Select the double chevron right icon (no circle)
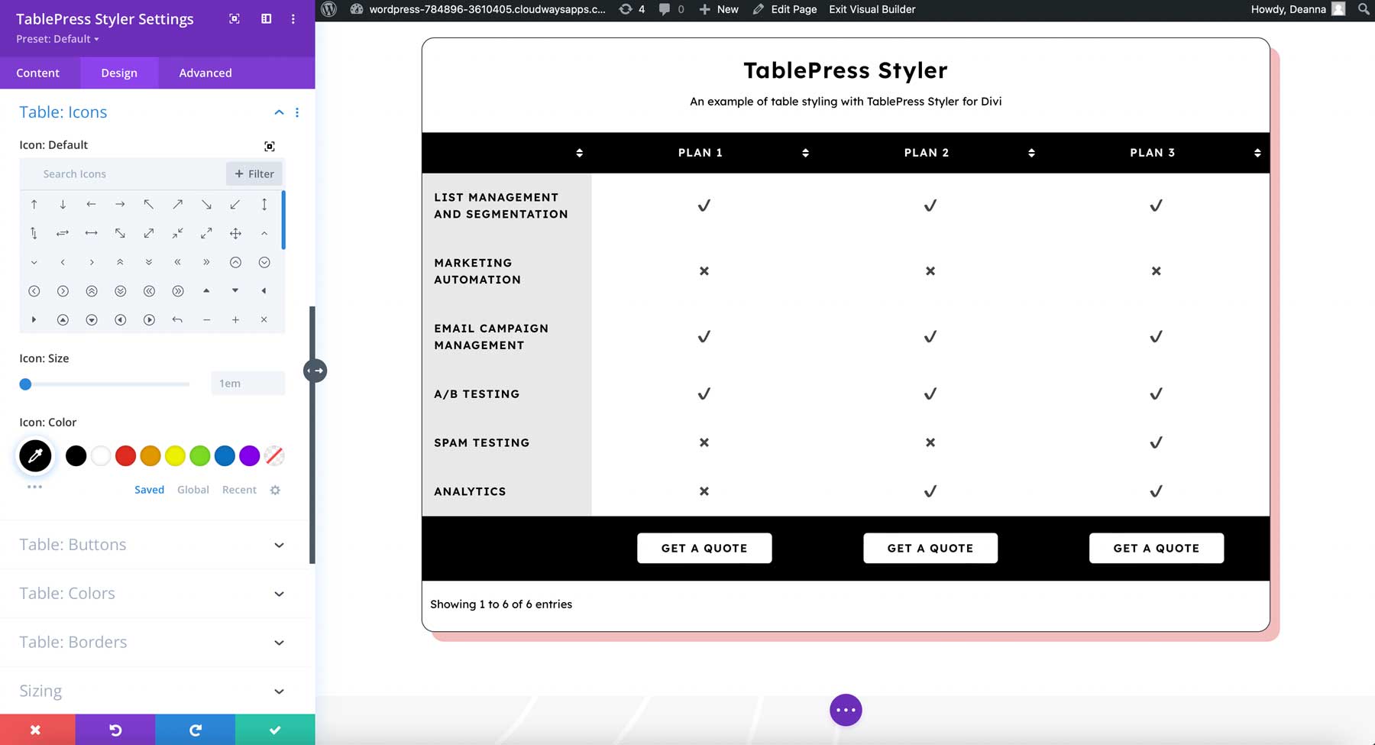 (x=206, y=262)
